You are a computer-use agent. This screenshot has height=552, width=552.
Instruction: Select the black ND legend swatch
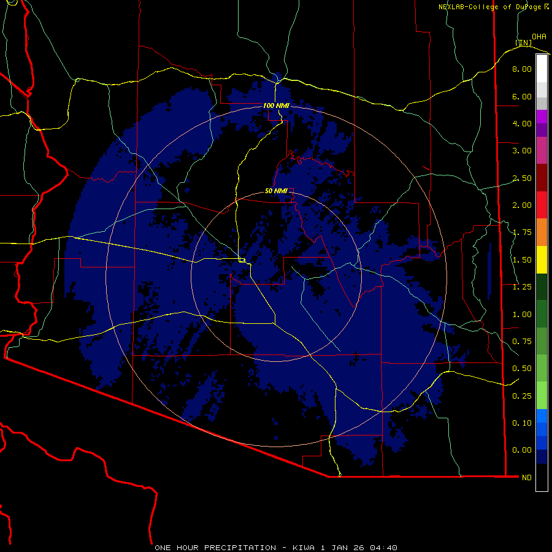(542, 477)
